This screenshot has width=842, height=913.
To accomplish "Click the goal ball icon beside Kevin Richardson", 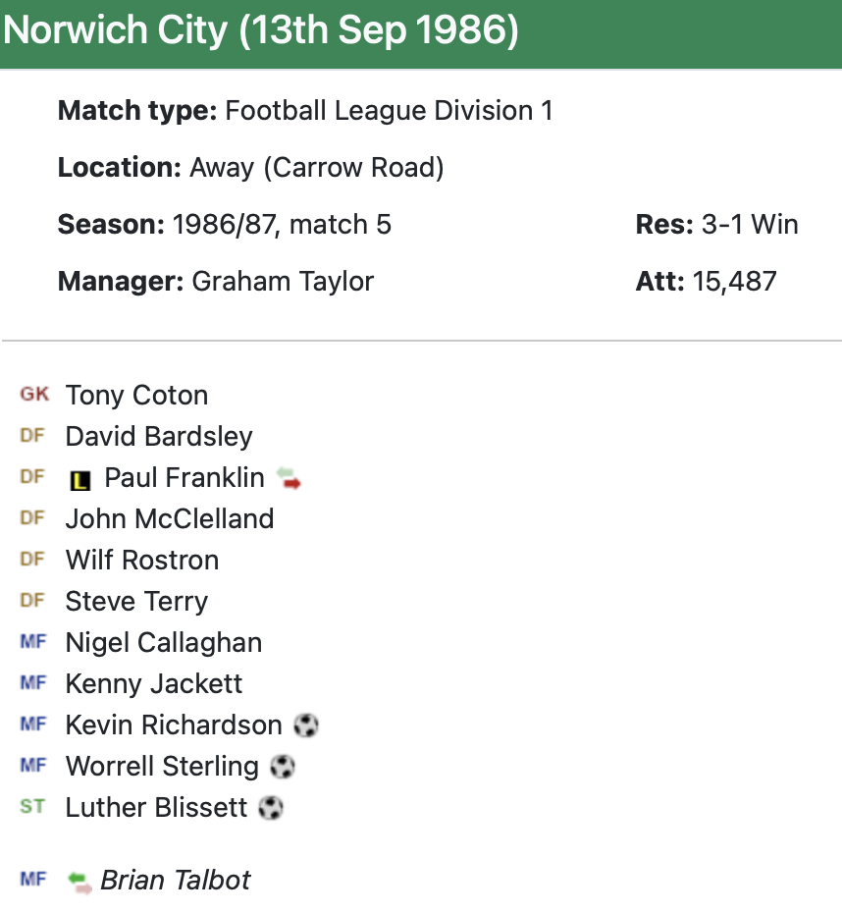I will pos(307,725).
